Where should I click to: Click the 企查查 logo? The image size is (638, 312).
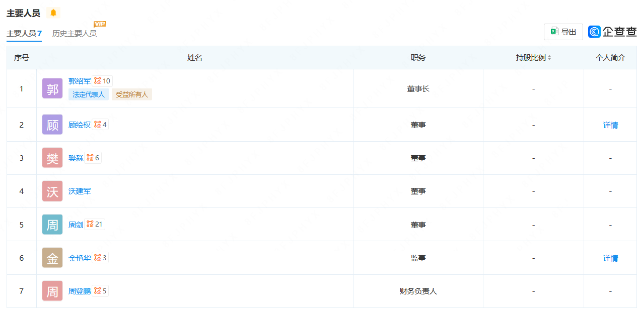pos(612,32)
